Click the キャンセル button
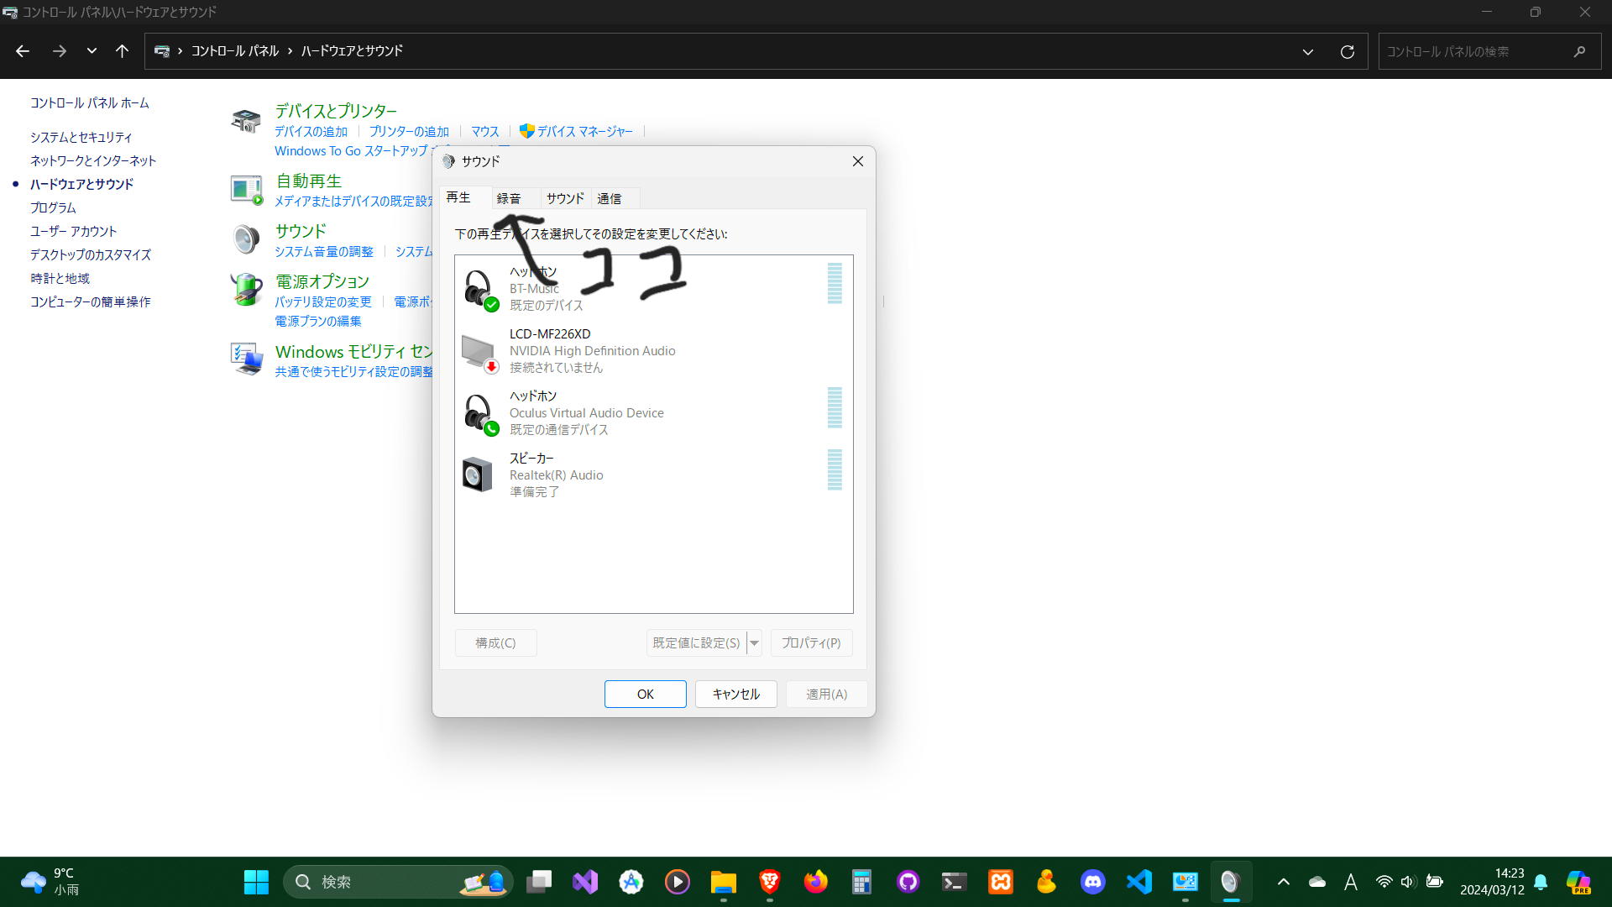The height and width of the screenshot is (907, 1612). pos(735,695)
